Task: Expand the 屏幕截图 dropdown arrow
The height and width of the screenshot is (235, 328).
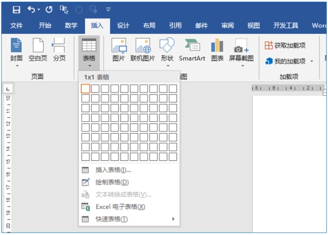Action: (243, 66)
